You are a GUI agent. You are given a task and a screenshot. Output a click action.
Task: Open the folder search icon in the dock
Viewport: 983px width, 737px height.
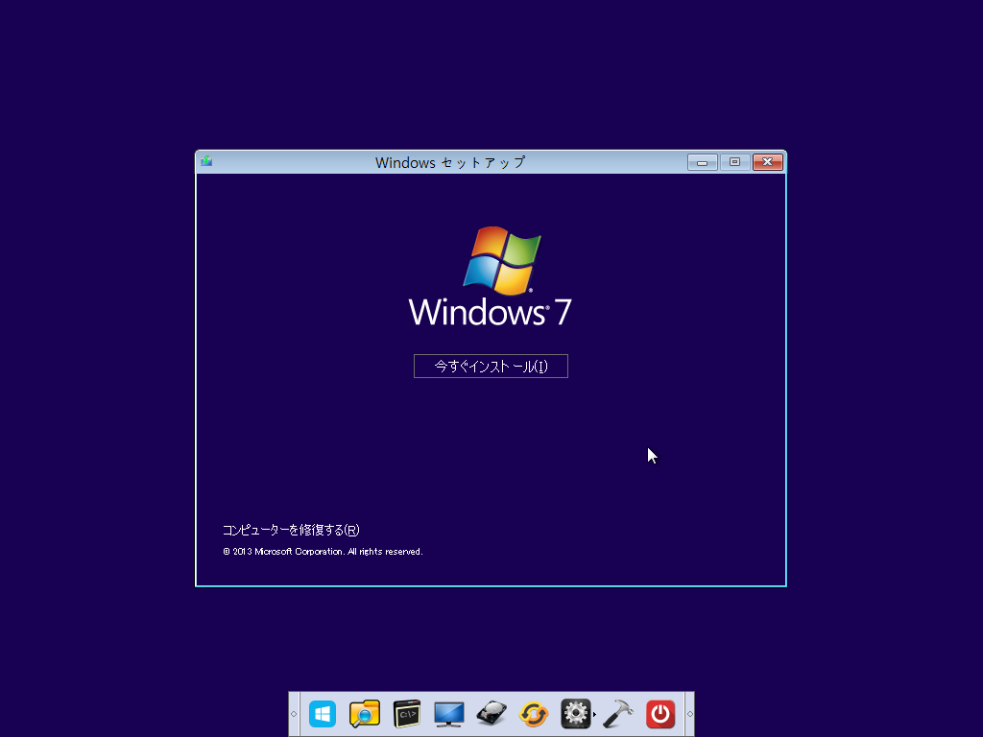click(365, 714)
